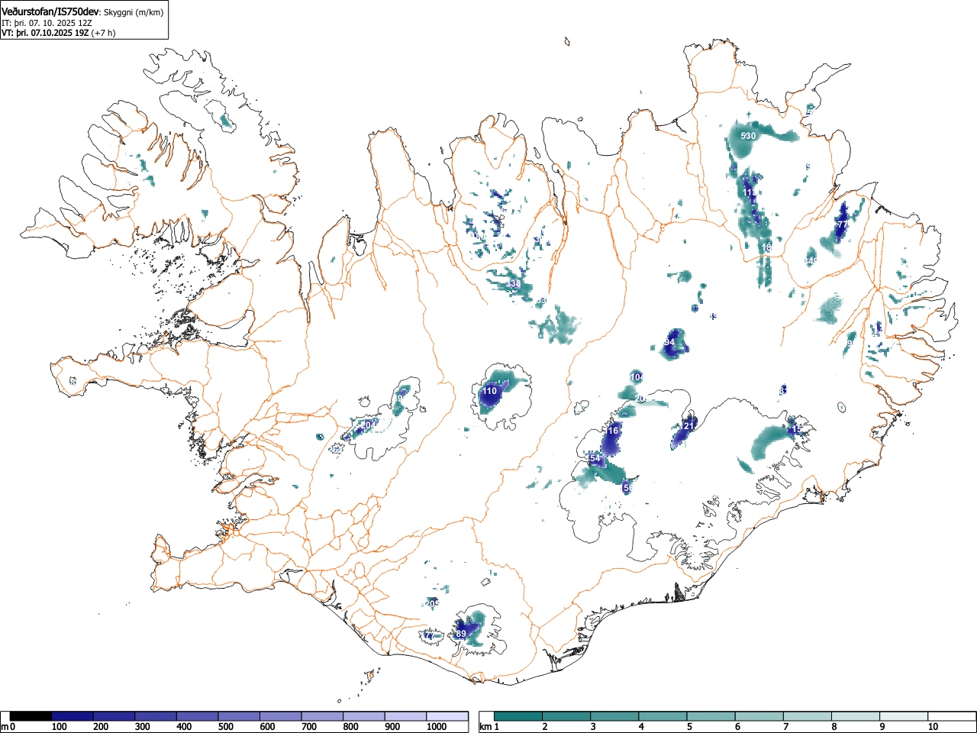977x733 pixels.
Task: Select the 200–300 m legend swatch
Action: pyautogui.click(x=114, y=716)
